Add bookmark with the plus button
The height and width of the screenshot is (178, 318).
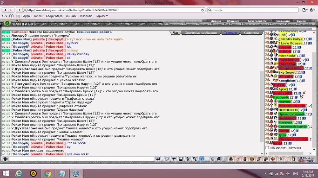pyautogui.click(x=19, y=10)
